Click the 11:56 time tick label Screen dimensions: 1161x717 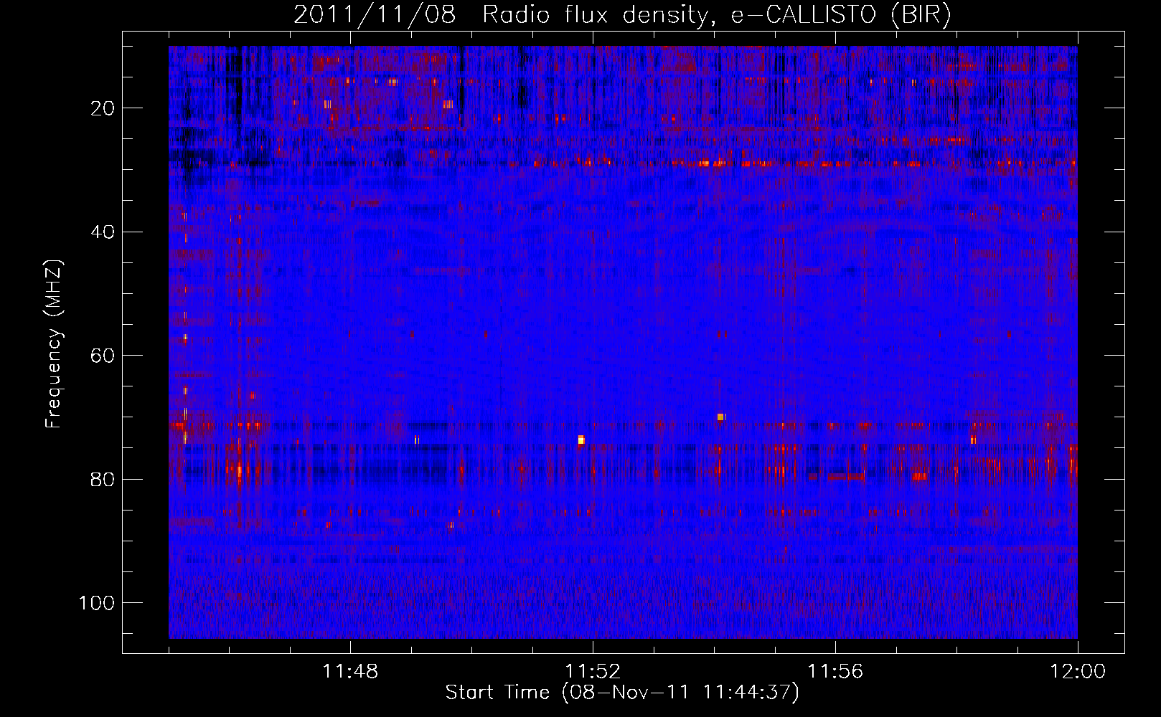pos(835,672)
